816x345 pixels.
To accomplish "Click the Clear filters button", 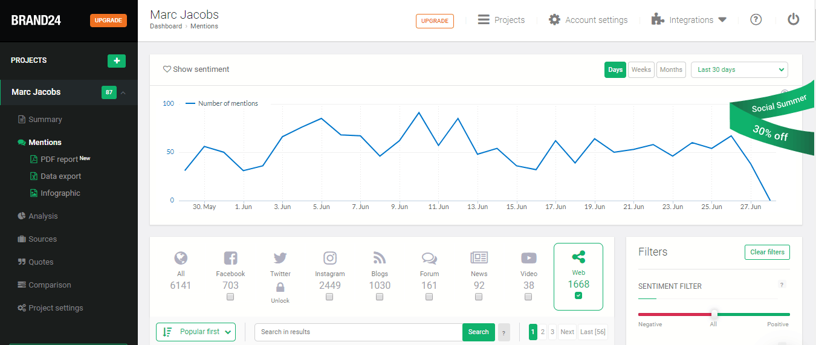I will 767,252.
